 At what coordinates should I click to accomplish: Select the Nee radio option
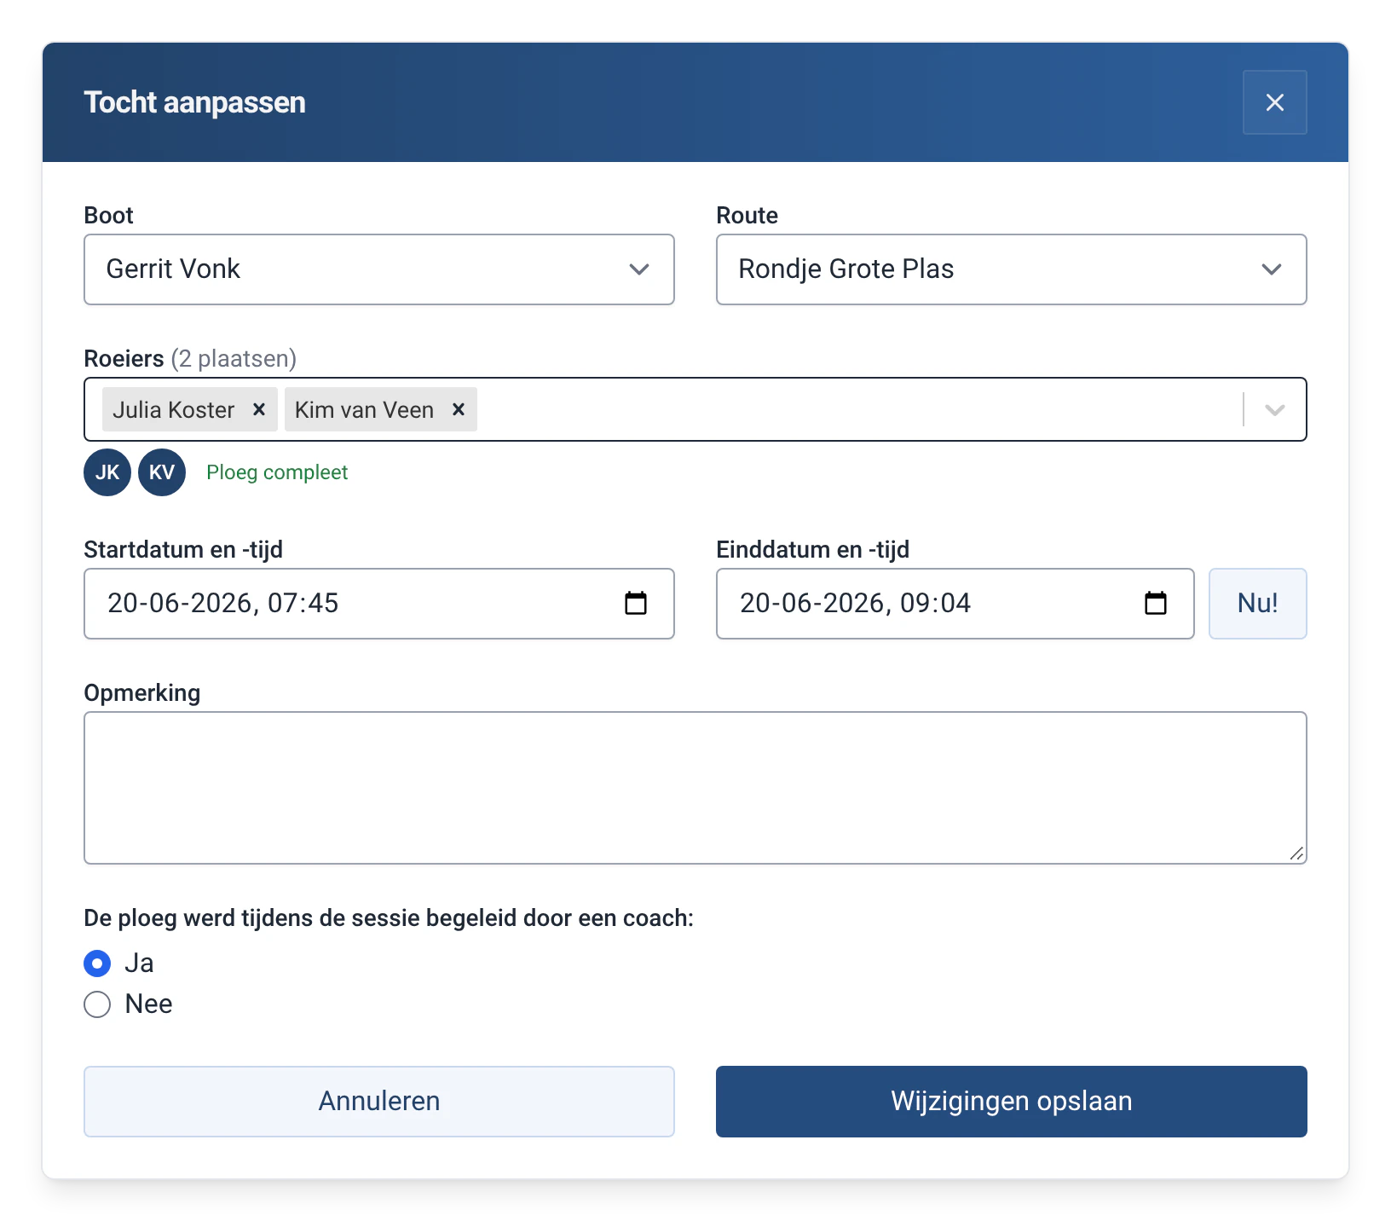[x=97, y=1004]
